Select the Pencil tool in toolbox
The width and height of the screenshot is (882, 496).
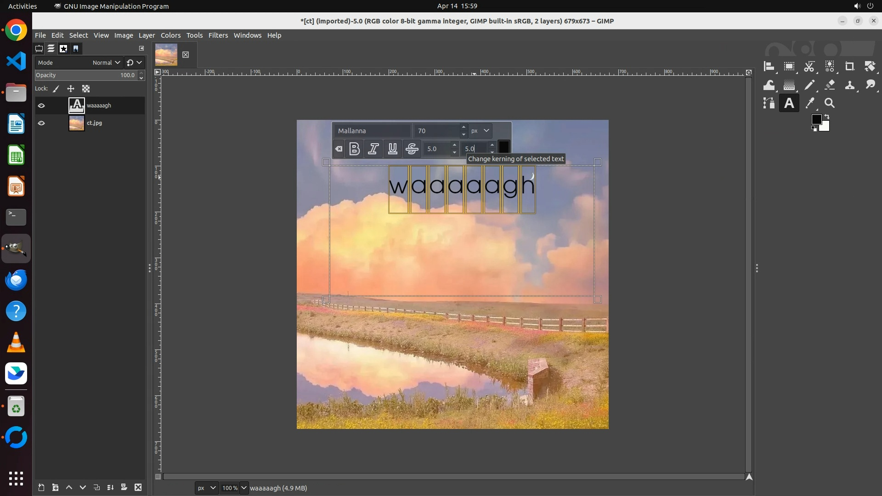click(x=809, y=85)
